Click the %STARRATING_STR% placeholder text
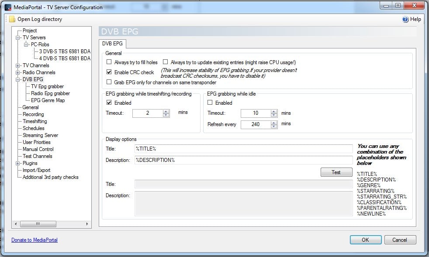The width and height of the screenshot is (429, 257). 382,197
